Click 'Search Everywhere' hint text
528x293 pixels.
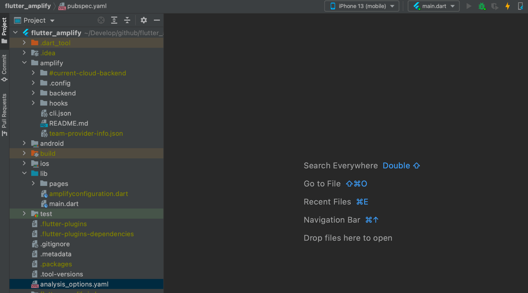341,166
